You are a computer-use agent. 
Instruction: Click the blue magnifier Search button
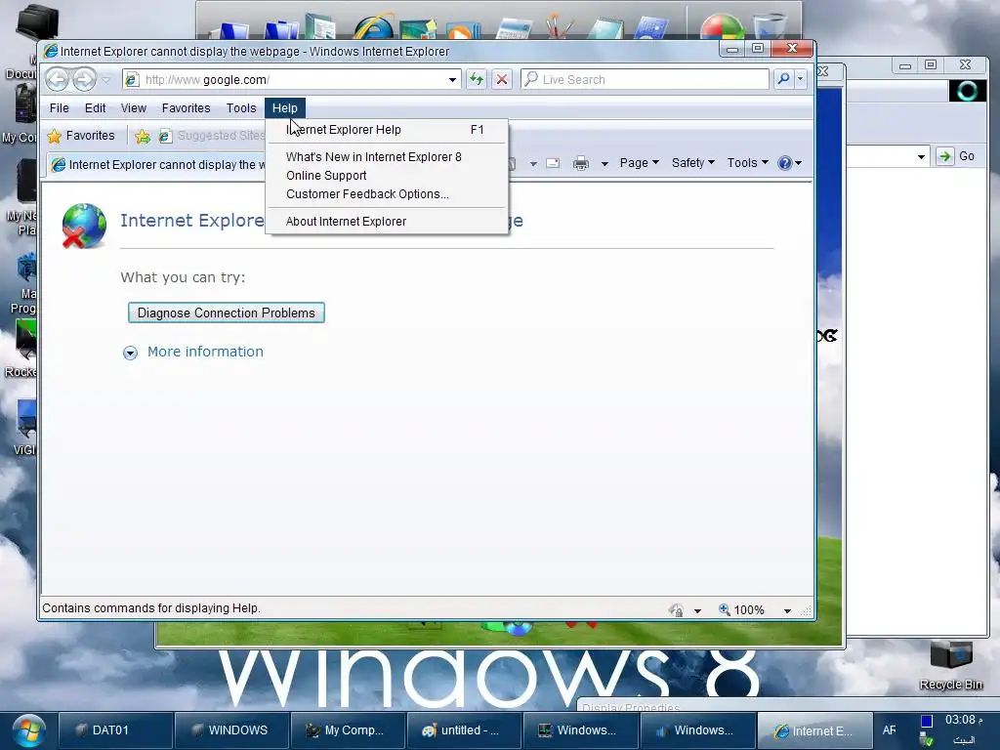point(783,79)
